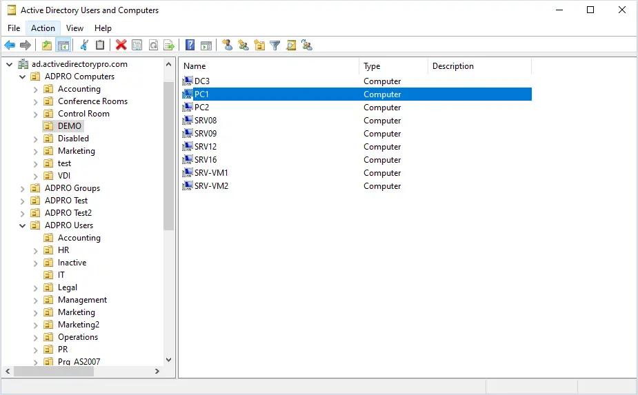
Task: Expand Accounting under ADPRO Computers
Action: click(35, 89)
